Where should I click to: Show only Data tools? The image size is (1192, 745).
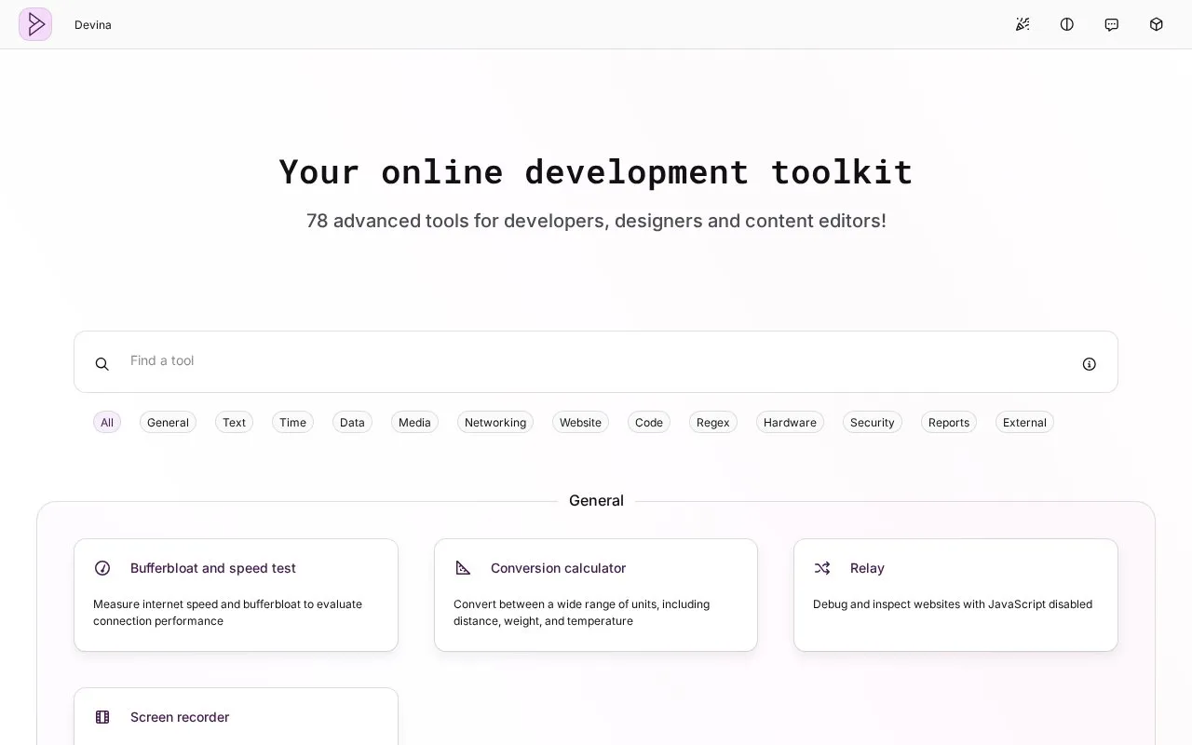click(352, 423)
